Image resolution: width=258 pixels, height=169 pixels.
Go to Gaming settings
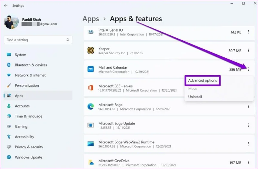click(x=38, y=126)
